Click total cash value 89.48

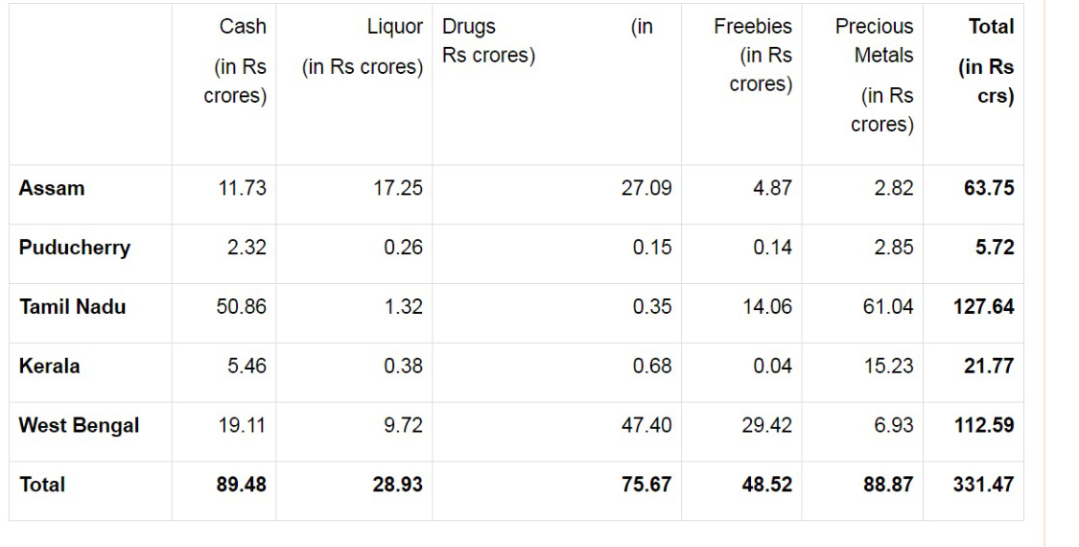pos(246,485)
